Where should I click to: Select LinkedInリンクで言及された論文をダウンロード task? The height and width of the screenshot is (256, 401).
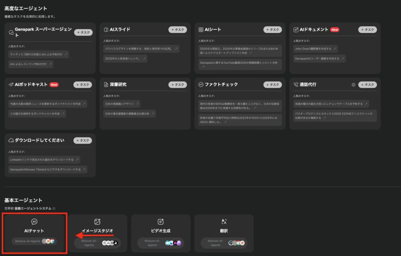point(44,160)
